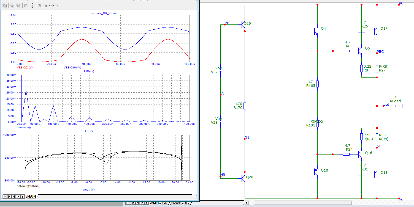Click the Align Center Horizontally toolbar icon
This screenshot has width=414, height=207.
(x=33, y=5)
